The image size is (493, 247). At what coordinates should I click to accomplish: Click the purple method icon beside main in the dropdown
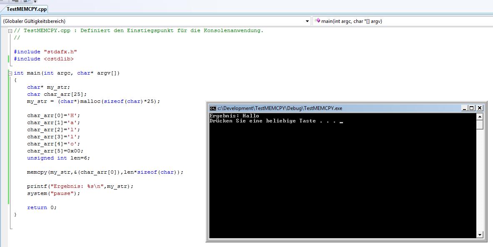[318, 21]
